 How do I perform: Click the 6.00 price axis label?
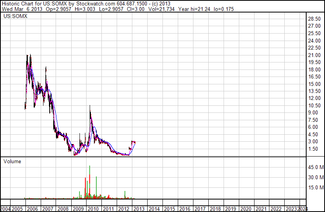coord(313,127)
